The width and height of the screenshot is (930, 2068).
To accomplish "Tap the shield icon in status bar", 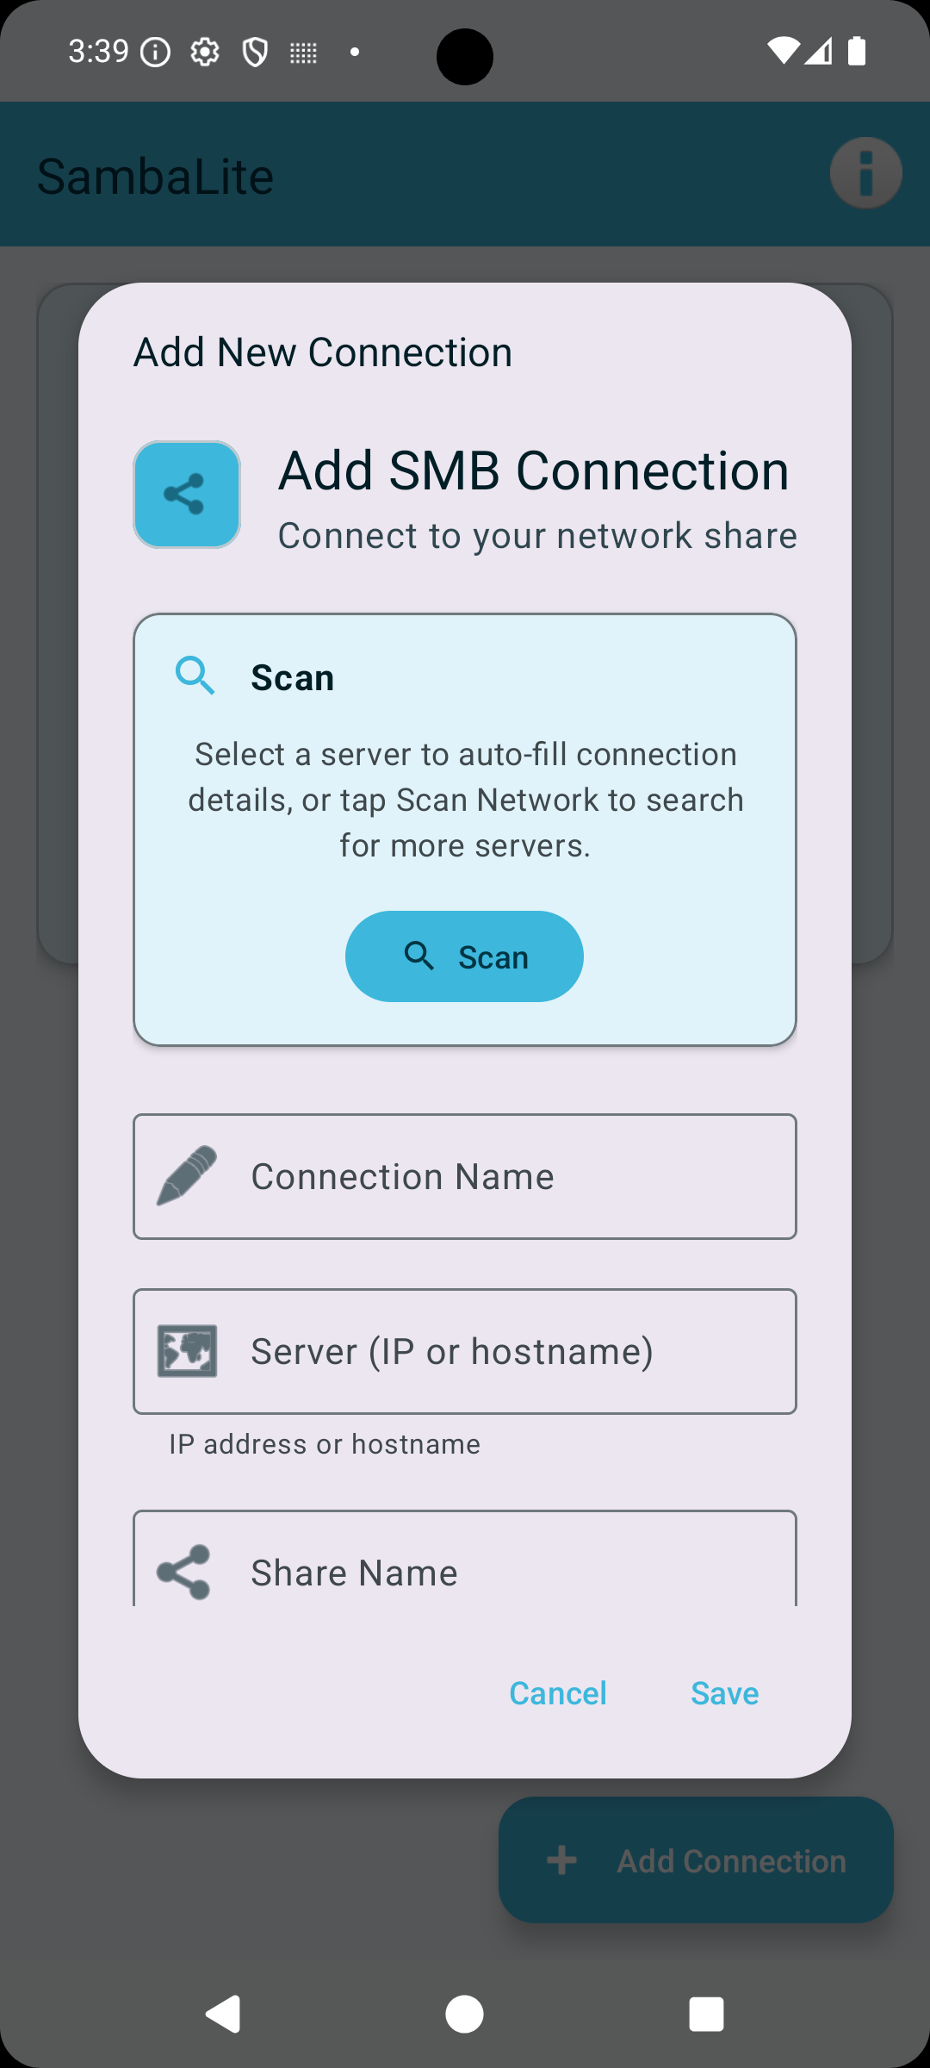I will tap(255, 53).
